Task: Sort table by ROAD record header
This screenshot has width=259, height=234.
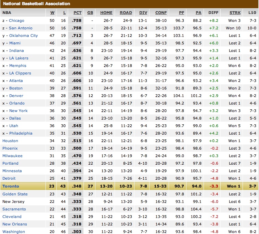Action: (x=126, y=13)
